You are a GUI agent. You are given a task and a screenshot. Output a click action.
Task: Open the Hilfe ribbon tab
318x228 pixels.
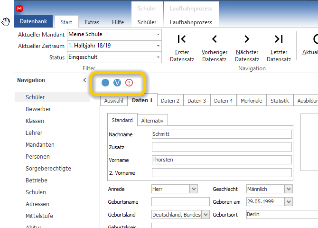click(118, 22)
